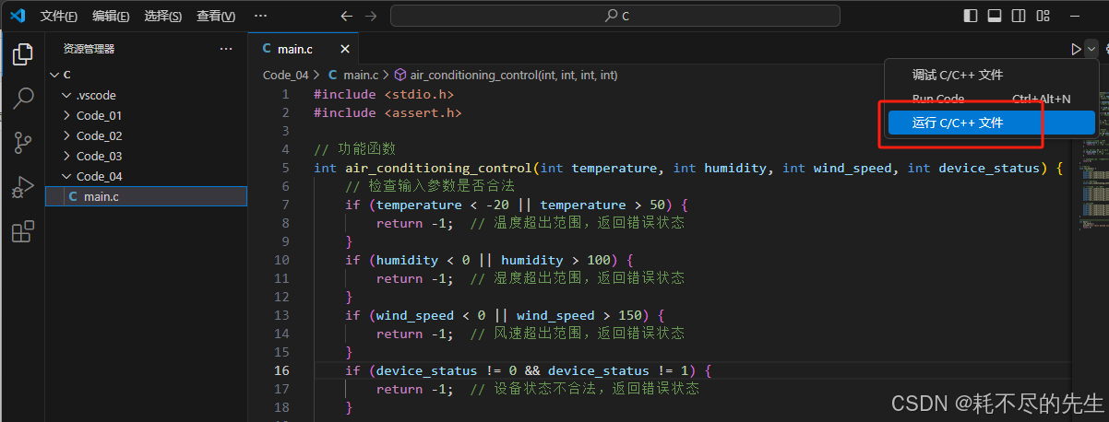
Task: Open the Search view in activity bar
Action: tap(22, 99)
